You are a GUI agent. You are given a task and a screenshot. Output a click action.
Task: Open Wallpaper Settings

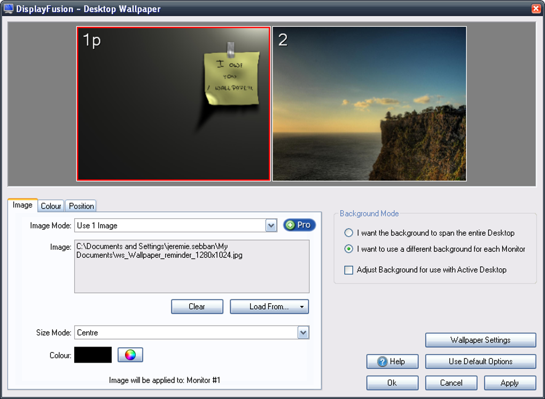480,340
